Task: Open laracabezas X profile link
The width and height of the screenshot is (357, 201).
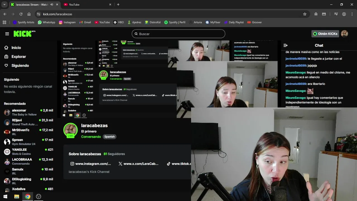Action: click(x=138, y=164)
